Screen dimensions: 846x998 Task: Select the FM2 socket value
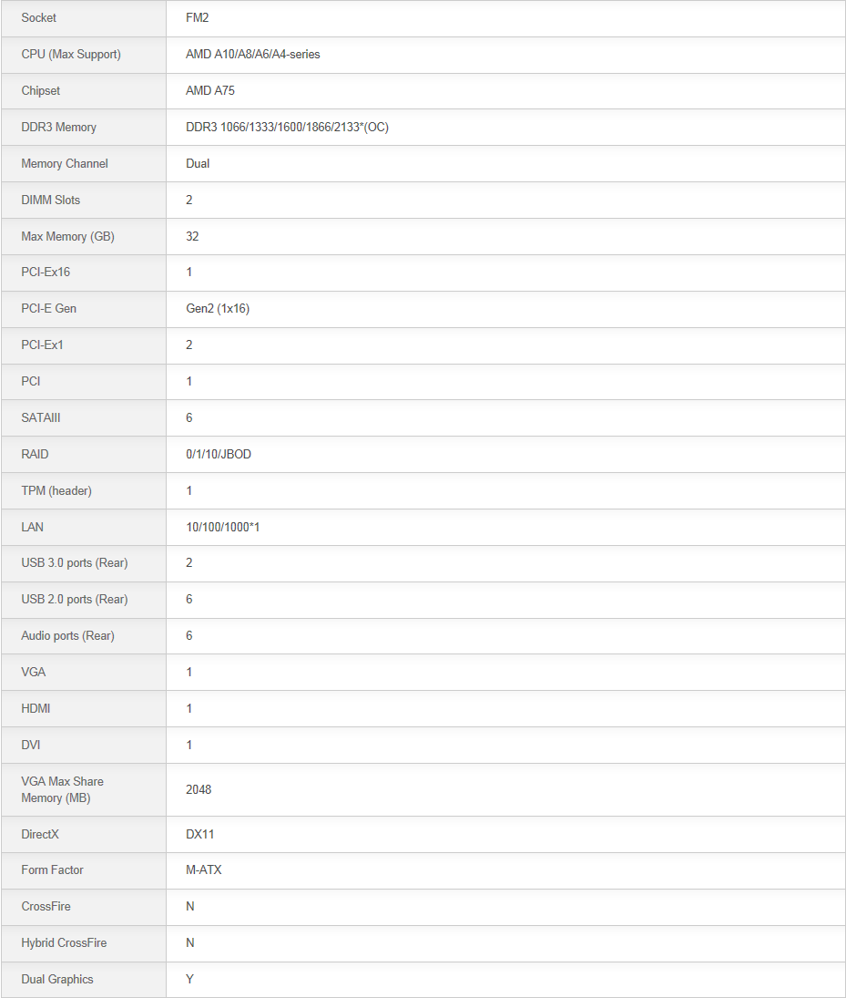(x=198, y=18)
